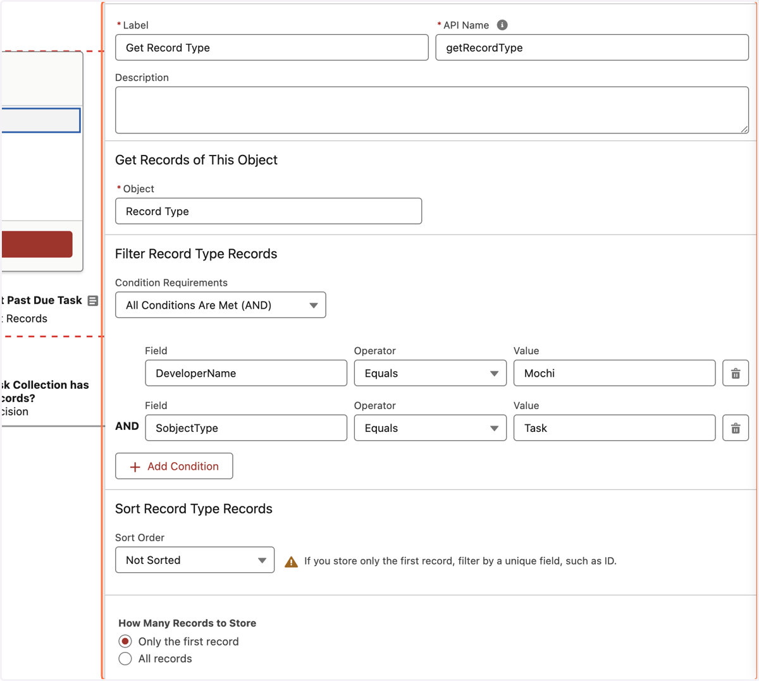Delete the DeveloperName condition row

(x=736, y=373)
